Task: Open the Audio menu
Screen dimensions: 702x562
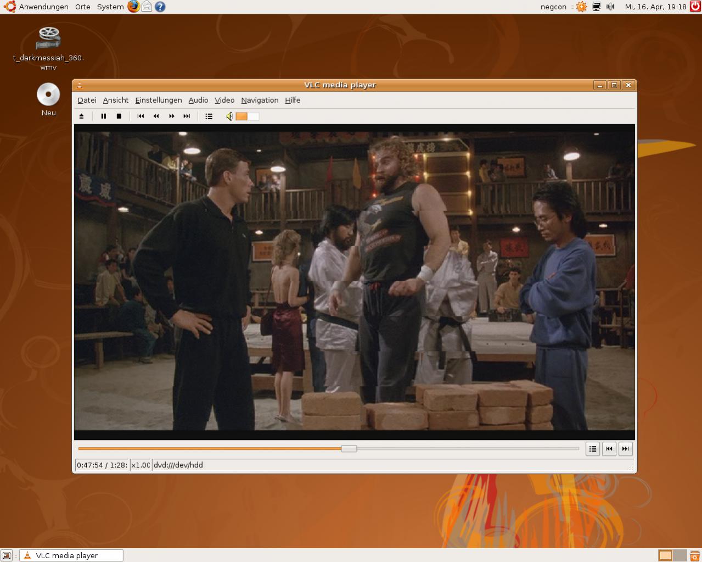Action: 198,100
